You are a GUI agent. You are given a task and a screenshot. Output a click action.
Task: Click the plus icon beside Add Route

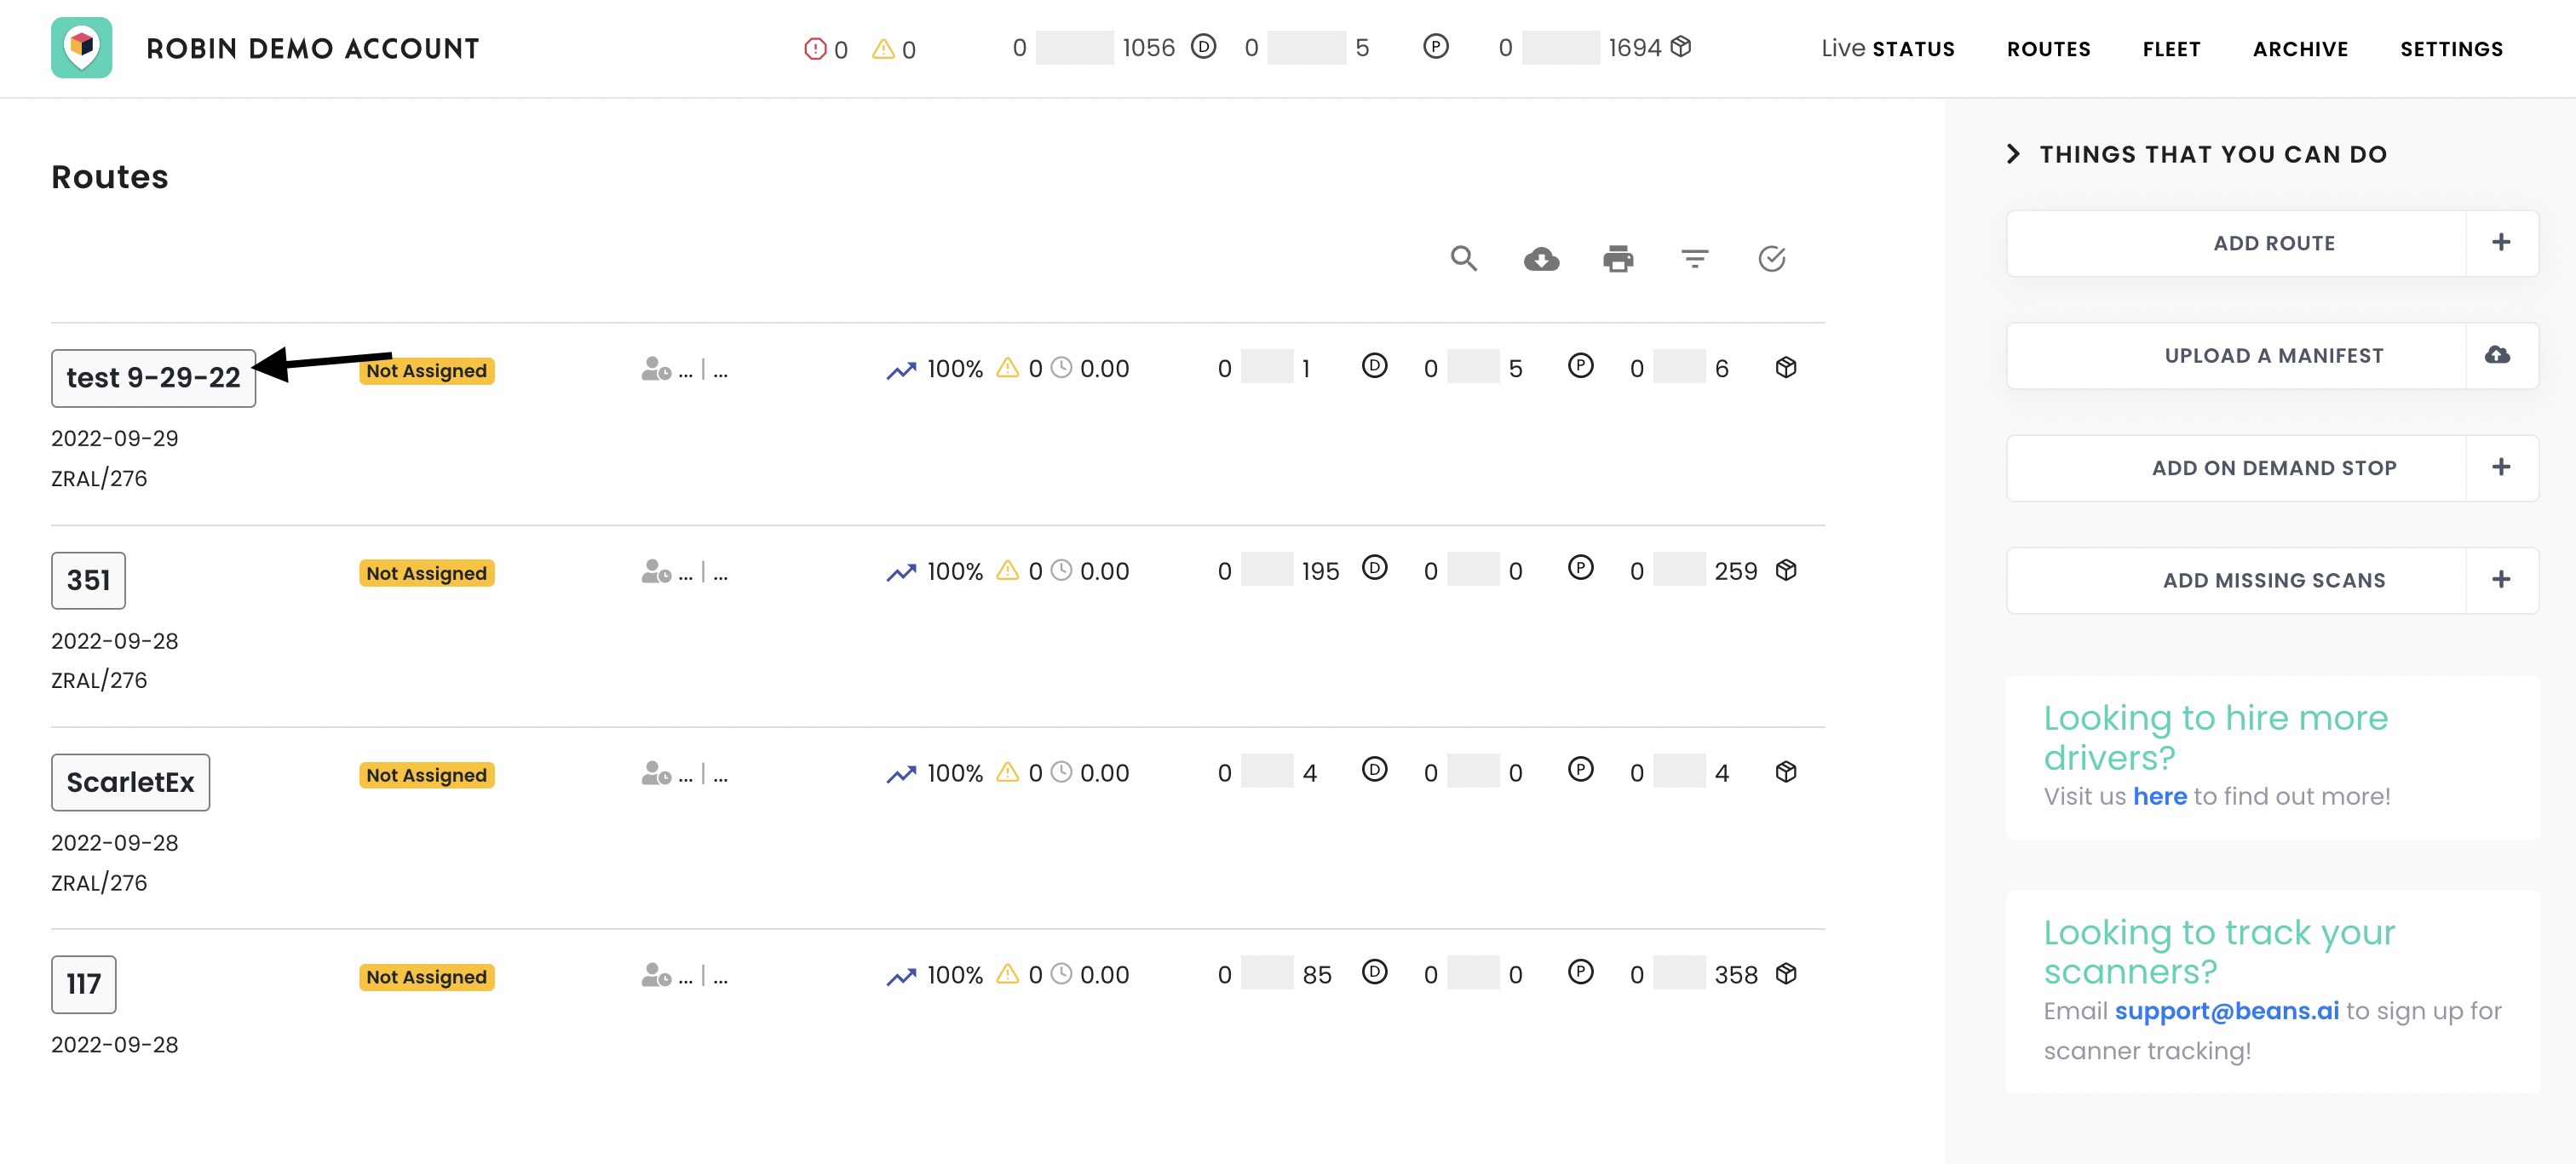(x=2500, y=243)
